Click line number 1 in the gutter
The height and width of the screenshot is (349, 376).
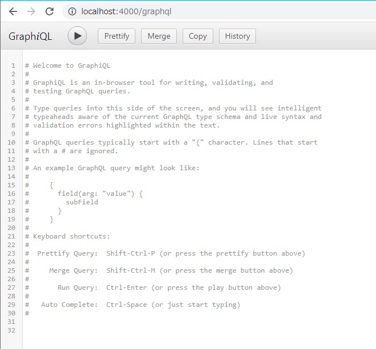pyautogui.click(x=13, y=65)
